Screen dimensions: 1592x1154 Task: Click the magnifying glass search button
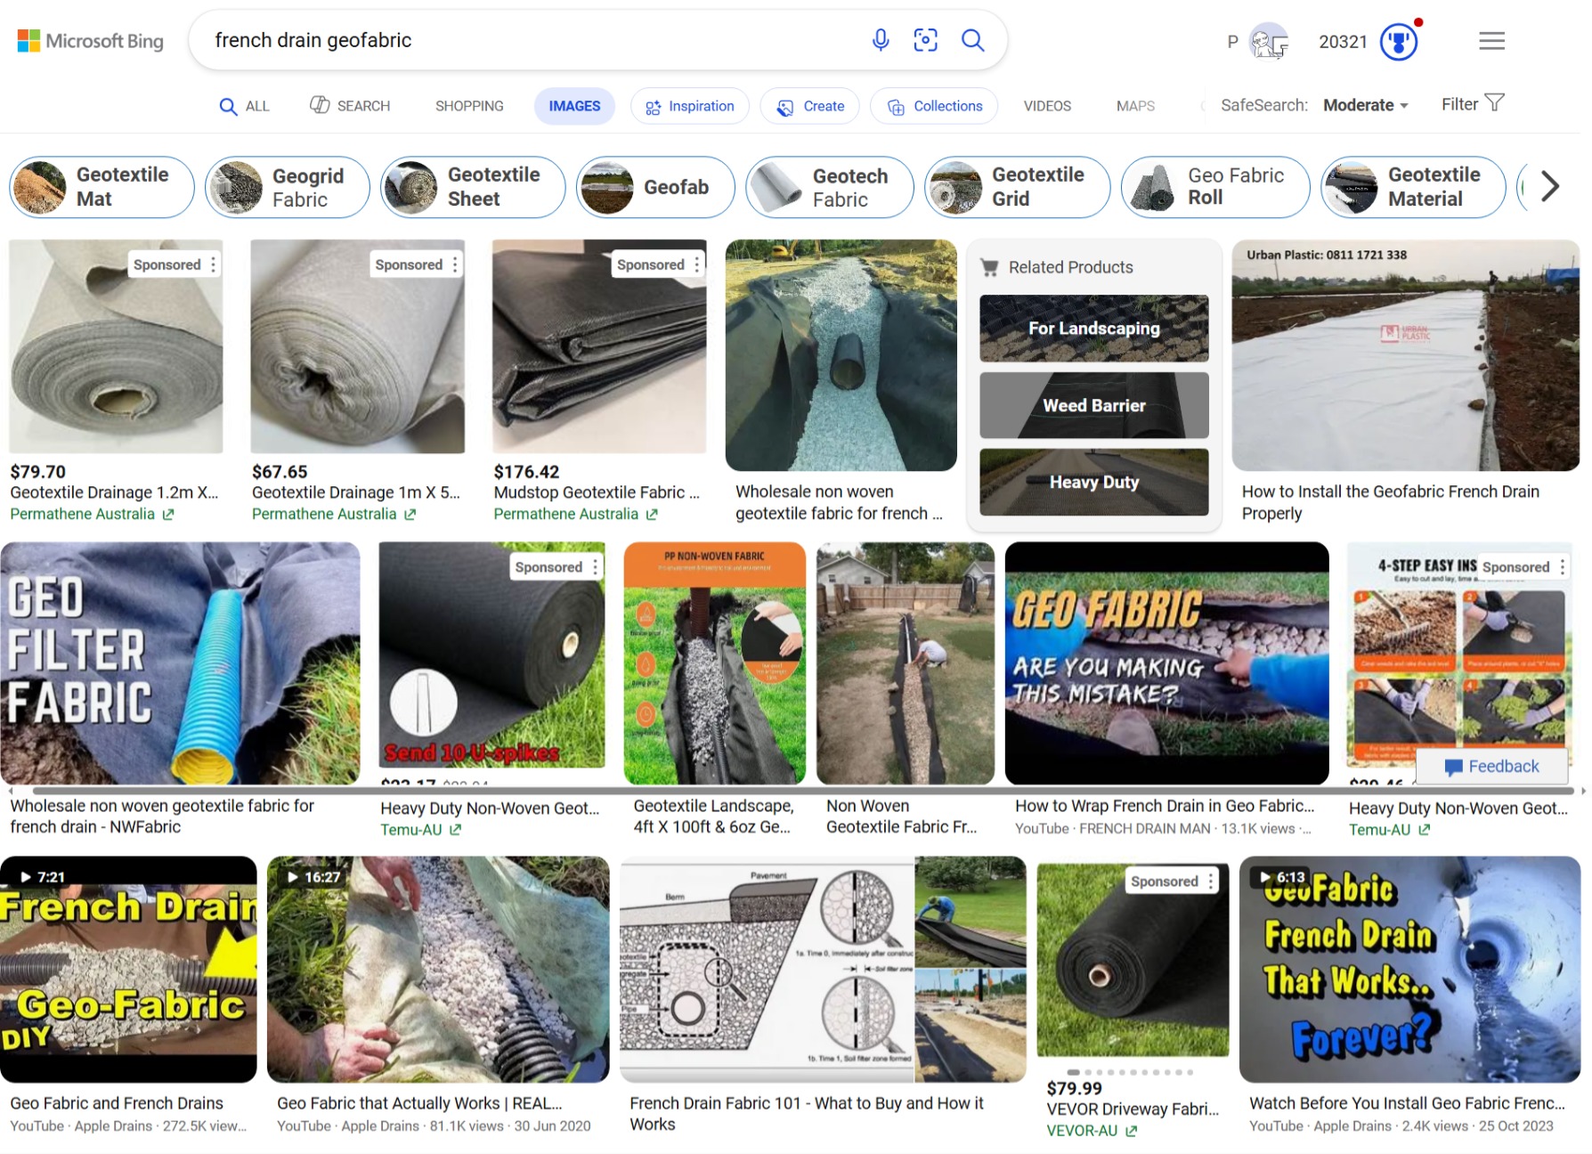pyautogui.click(x=972, y=40)
